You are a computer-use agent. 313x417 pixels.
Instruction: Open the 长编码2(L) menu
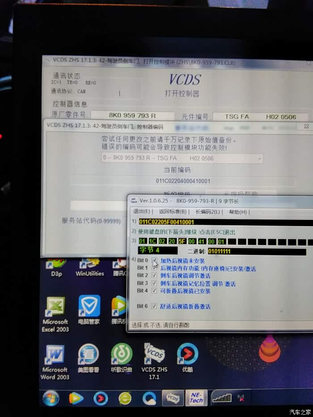coord(207,212)
